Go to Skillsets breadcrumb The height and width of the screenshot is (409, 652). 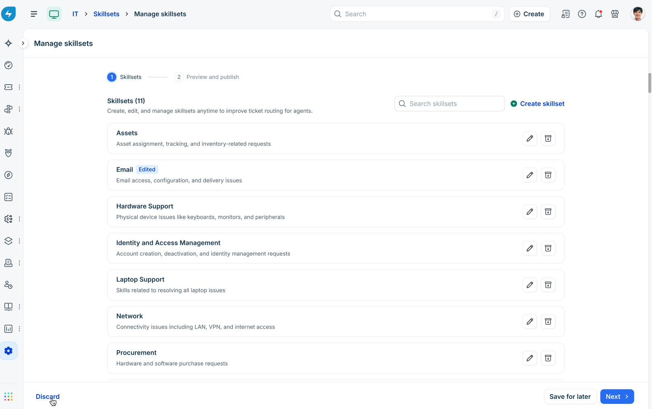(106, 14)
